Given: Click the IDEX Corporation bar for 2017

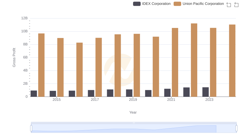Looking at the screenshot, I should pyautogui.click(x=91, y=94).
